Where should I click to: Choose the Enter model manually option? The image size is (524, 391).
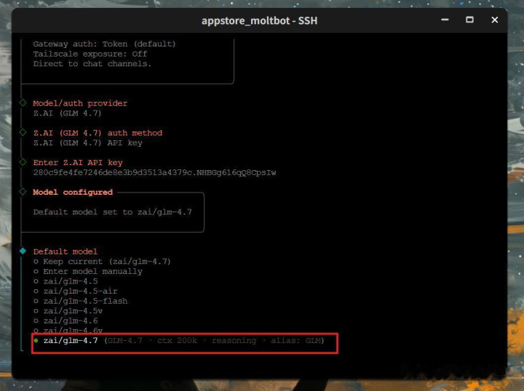point(92,271)
